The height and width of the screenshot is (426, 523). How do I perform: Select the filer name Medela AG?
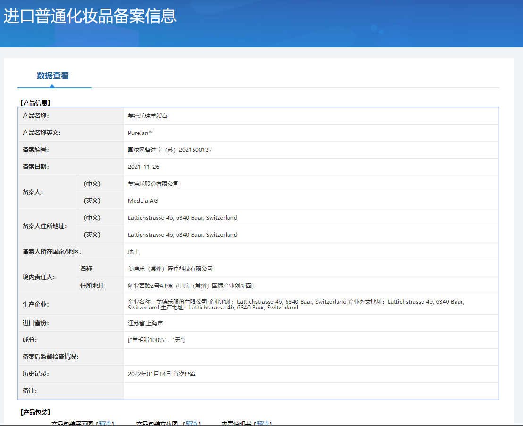[x=143, y=201]
